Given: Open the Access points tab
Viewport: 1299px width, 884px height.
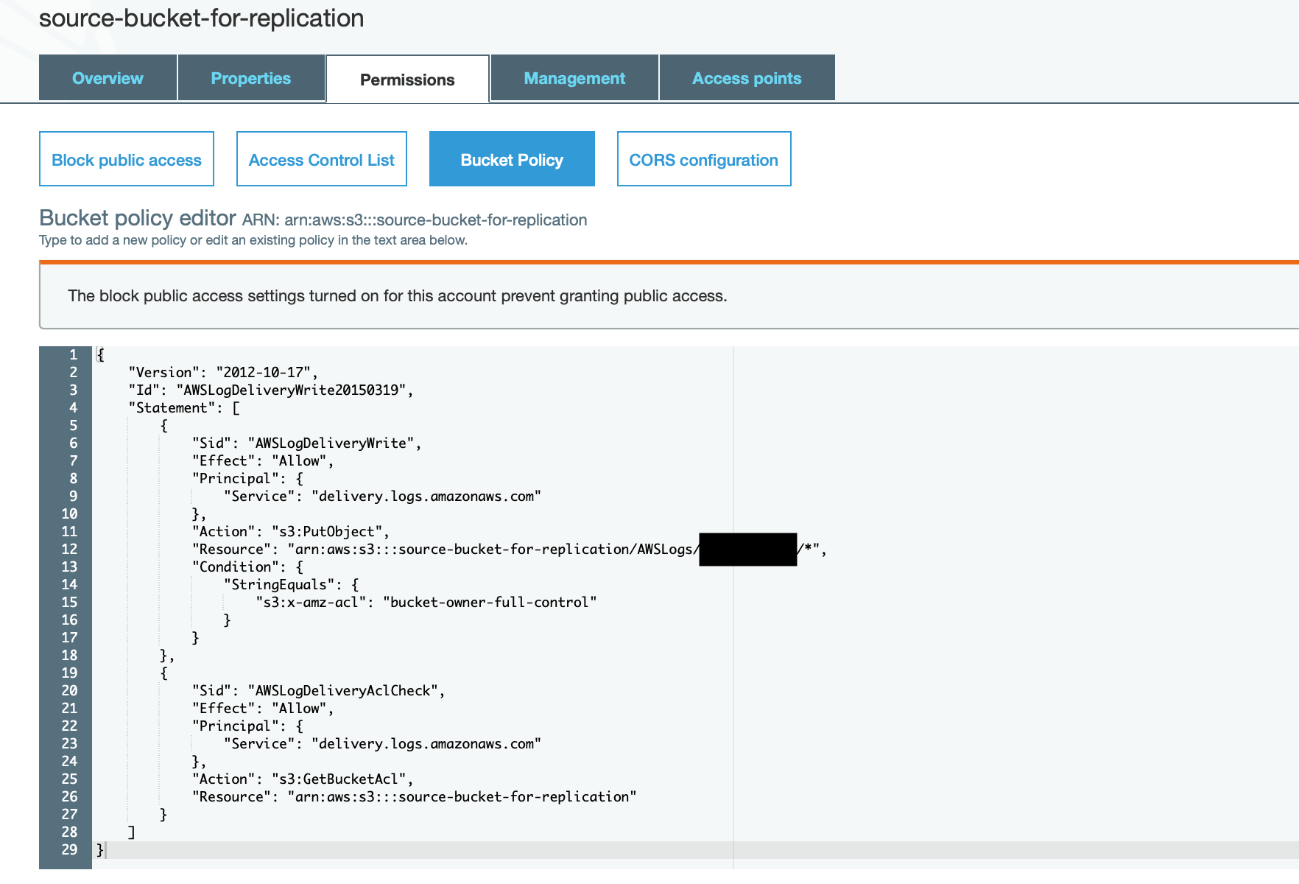Looking at the screenshot, I should (x=746, y=77).
